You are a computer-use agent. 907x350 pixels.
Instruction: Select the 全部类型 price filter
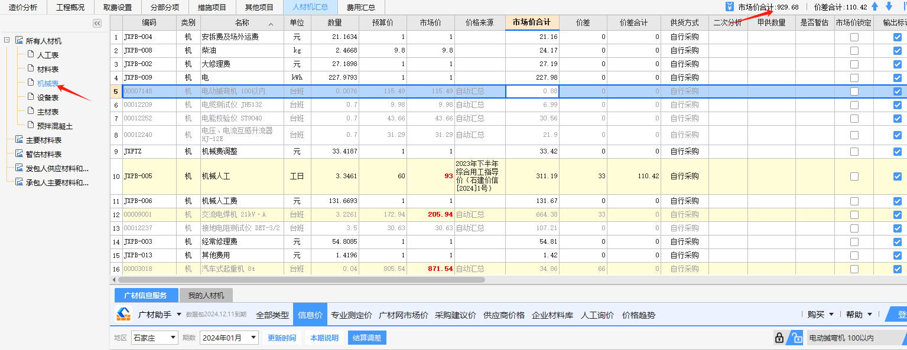272,315
